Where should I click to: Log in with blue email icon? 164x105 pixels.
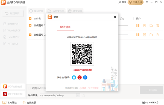(x=85, y=78)
